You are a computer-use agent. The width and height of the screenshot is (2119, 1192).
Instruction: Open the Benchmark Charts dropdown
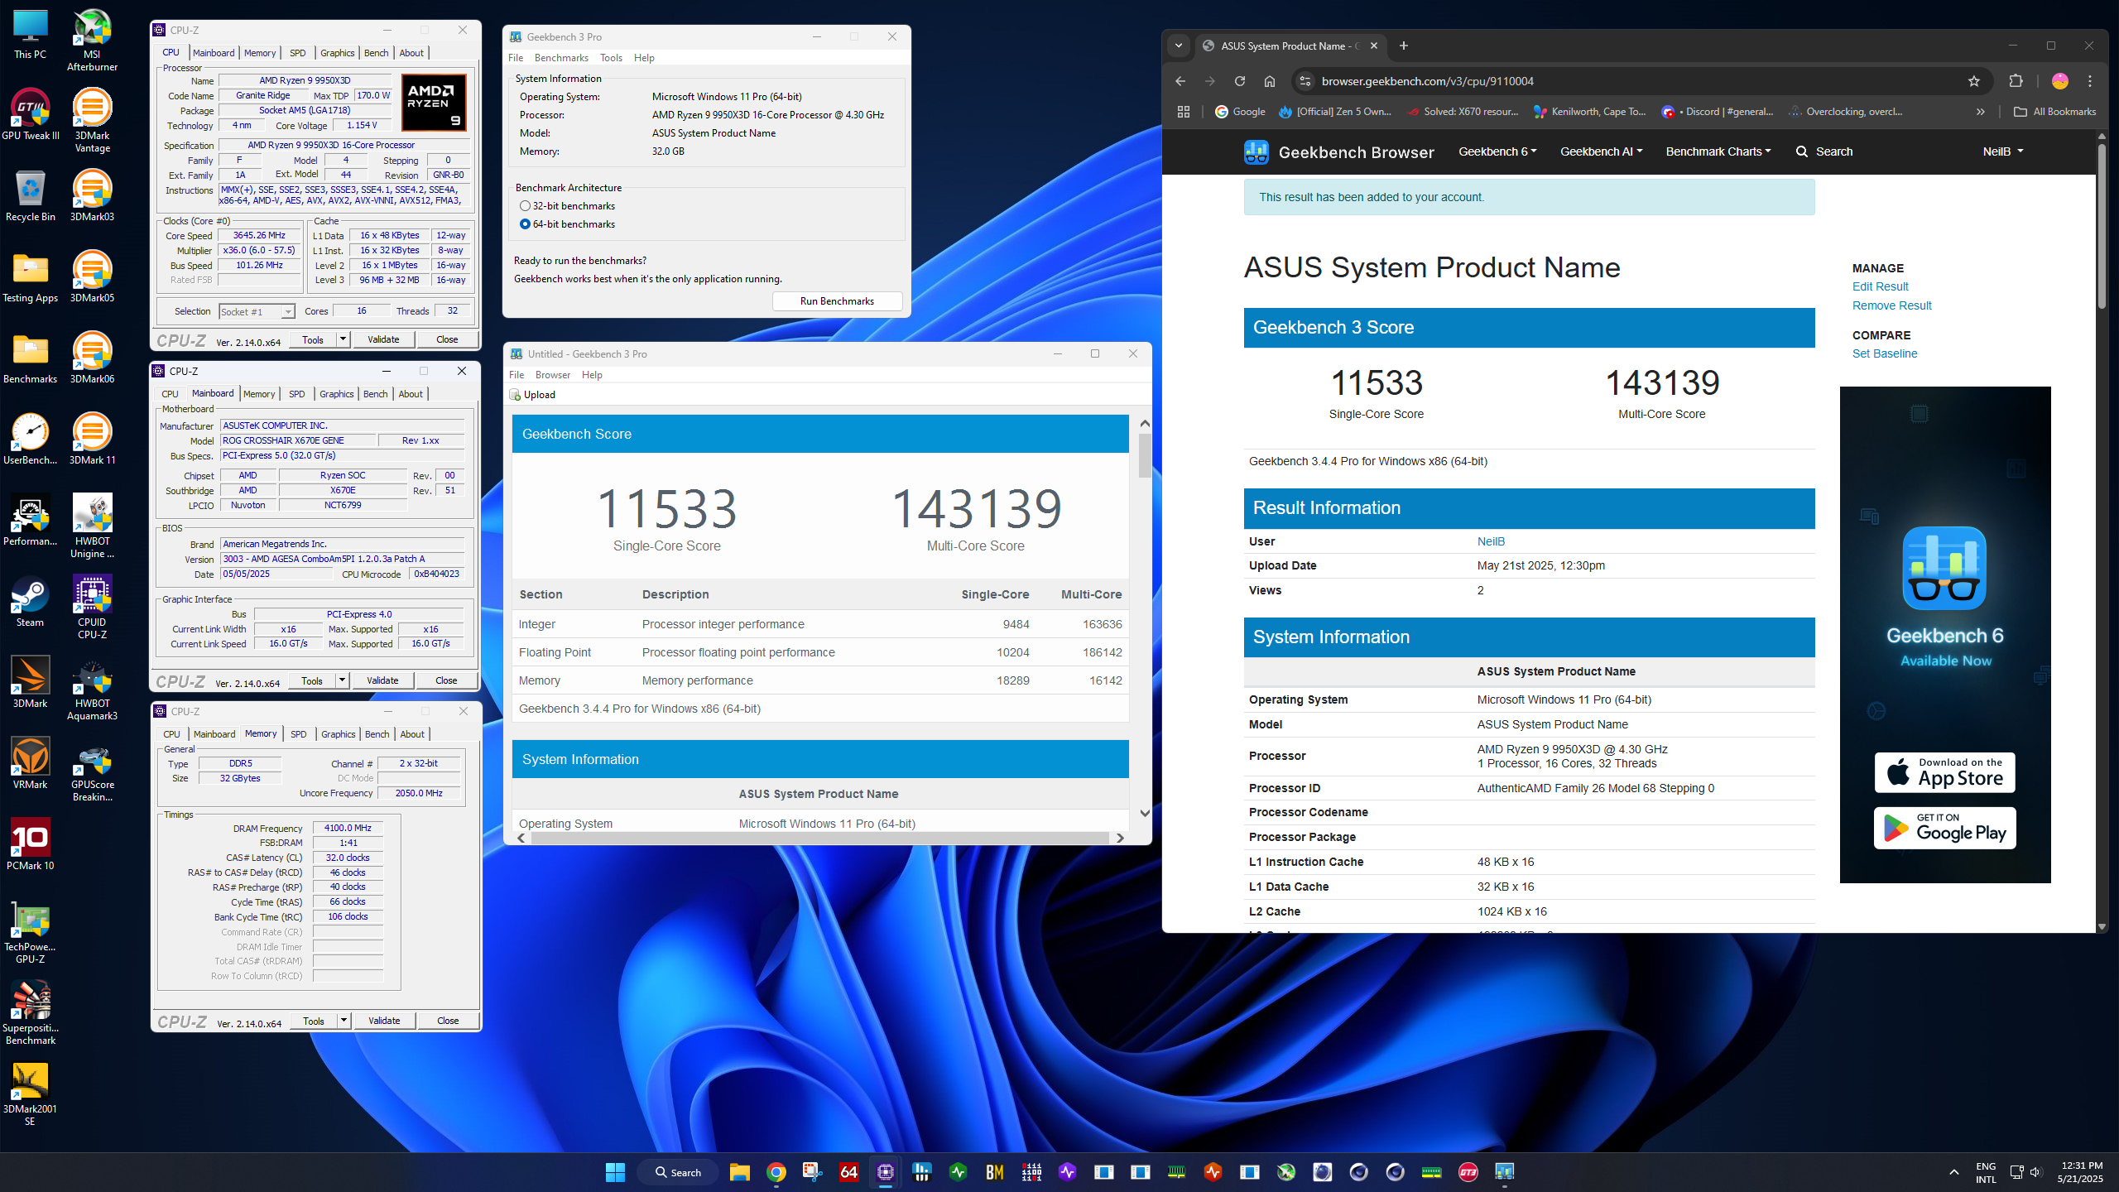[x=1718, y=151]
